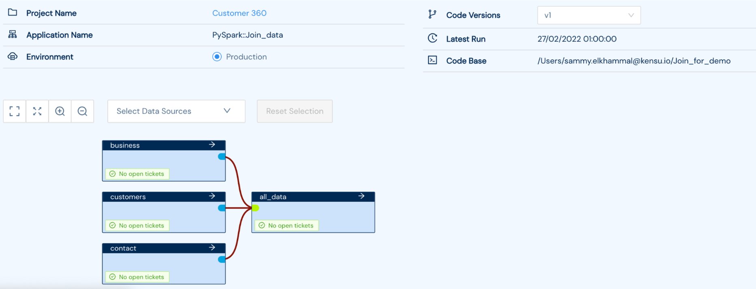
Task: Click the expand lineage icon next to fullscreen
Action: (37, 111)
